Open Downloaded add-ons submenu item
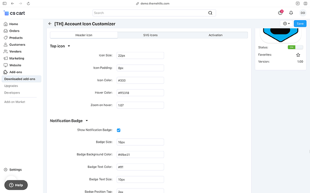 tap(22, 79)
